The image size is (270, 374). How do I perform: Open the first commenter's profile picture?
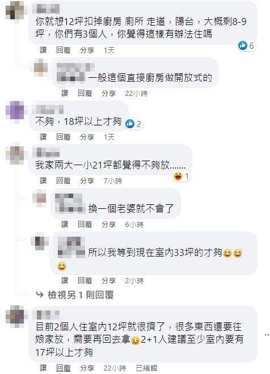tap(15, 11)
